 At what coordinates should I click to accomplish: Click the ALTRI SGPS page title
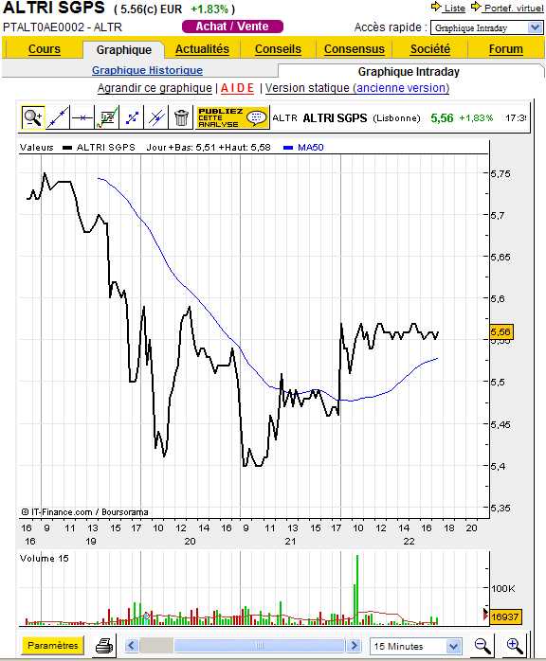click(x=54, y=8)
